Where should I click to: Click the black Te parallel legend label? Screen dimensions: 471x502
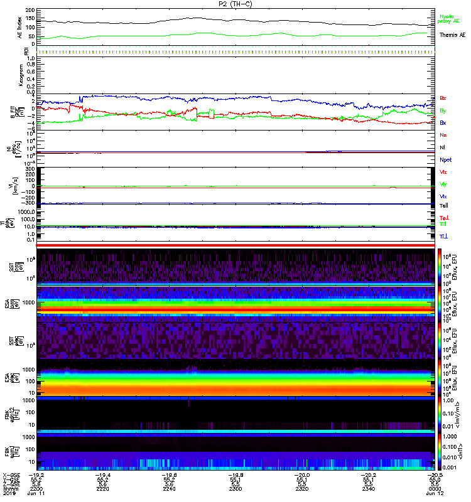tap(444, 206)
